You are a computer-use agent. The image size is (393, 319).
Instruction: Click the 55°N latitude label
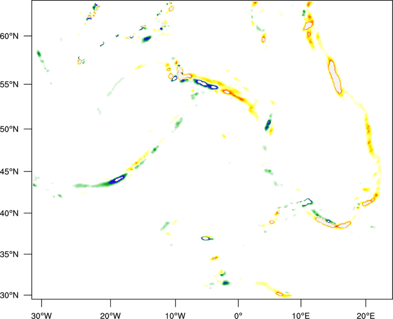point(9,84)
